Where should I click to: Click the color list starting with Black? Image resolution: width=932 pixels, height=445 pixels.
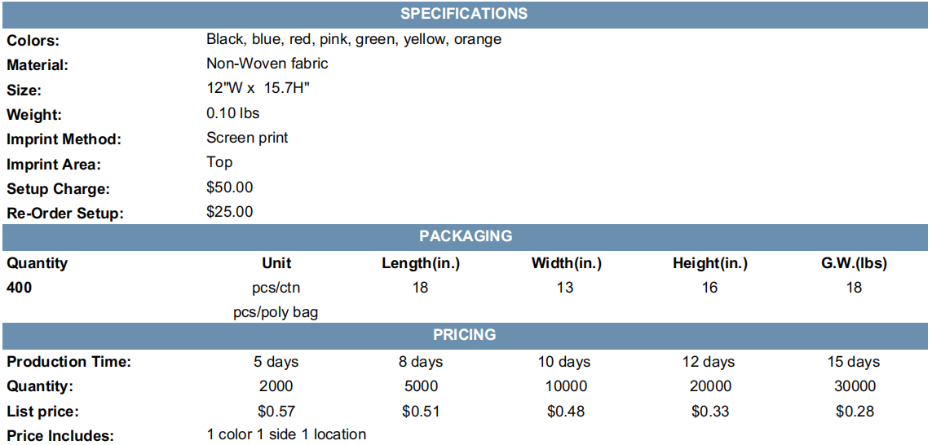354,40
